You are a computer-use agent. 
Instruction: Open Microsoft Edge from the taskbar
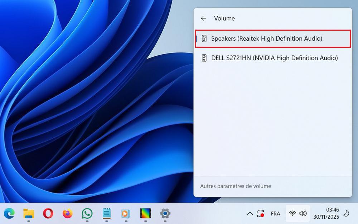pyautogui.click(x=9, y=214)
